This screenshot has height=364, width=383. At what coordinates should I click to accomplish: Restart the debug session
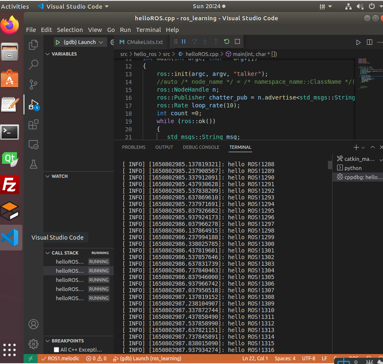point(226,41)
